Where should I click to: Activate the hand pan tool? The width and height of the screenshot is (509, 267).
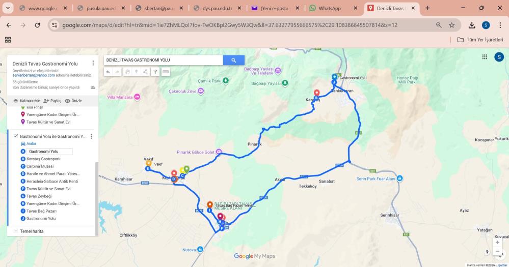click(127, 72)
